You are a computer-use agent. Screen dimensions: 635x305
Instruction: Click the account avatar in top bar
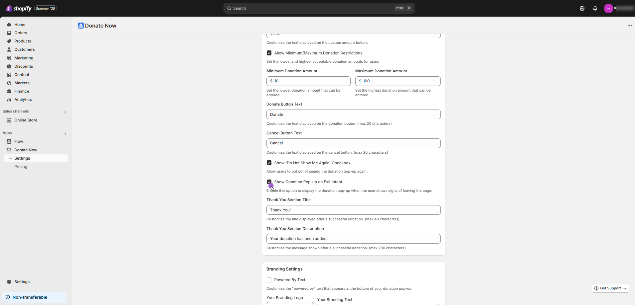(x=608, y=8)
